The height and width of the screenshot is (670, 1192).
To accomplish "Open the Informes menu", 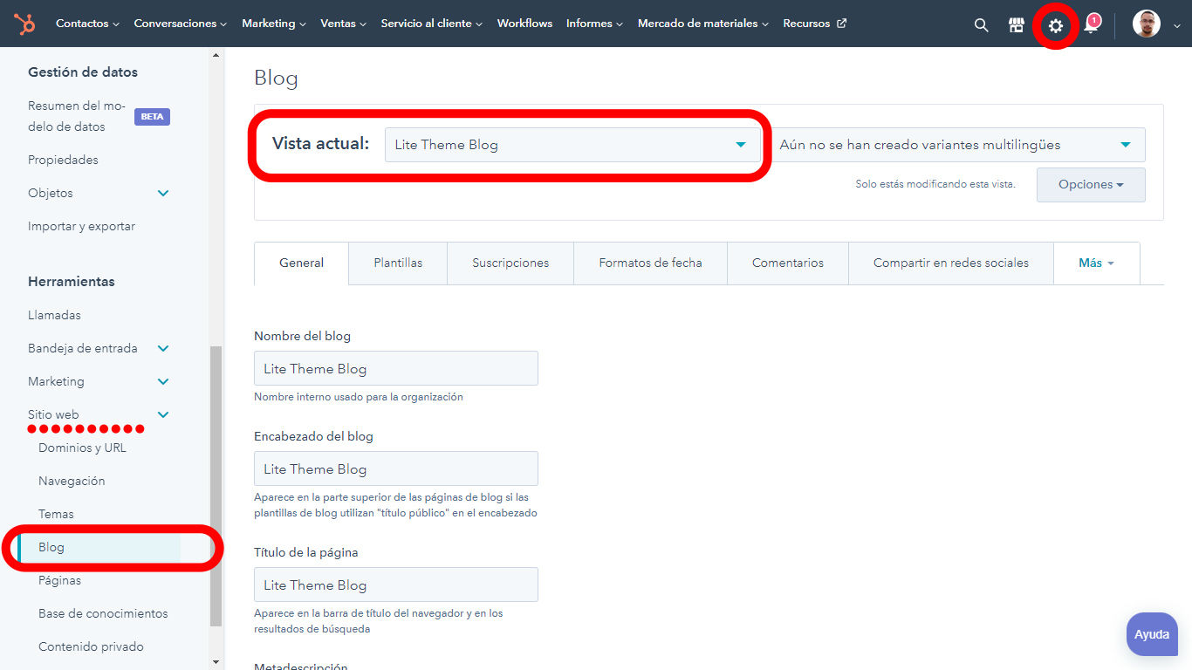I will click(594, 24).
